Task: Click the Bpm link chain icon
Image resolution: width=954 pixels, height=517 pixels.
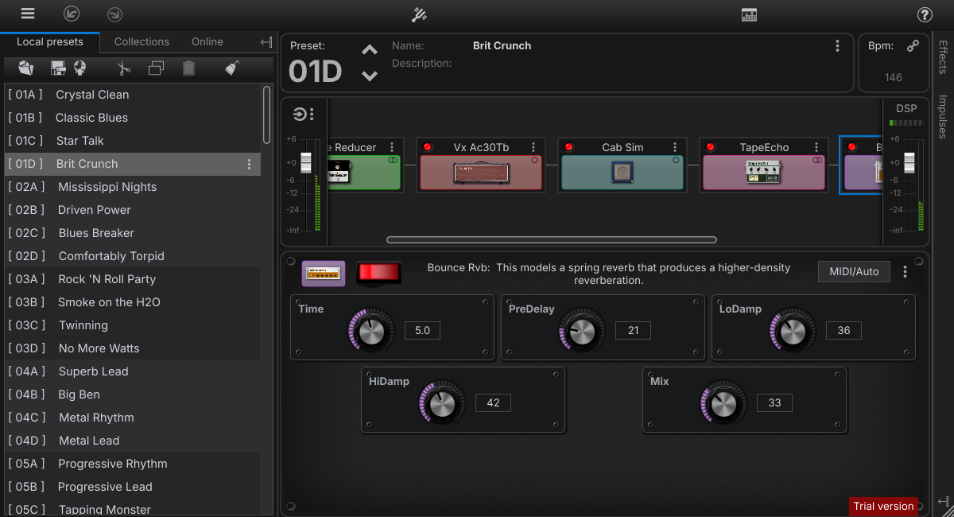Action: 913,46
